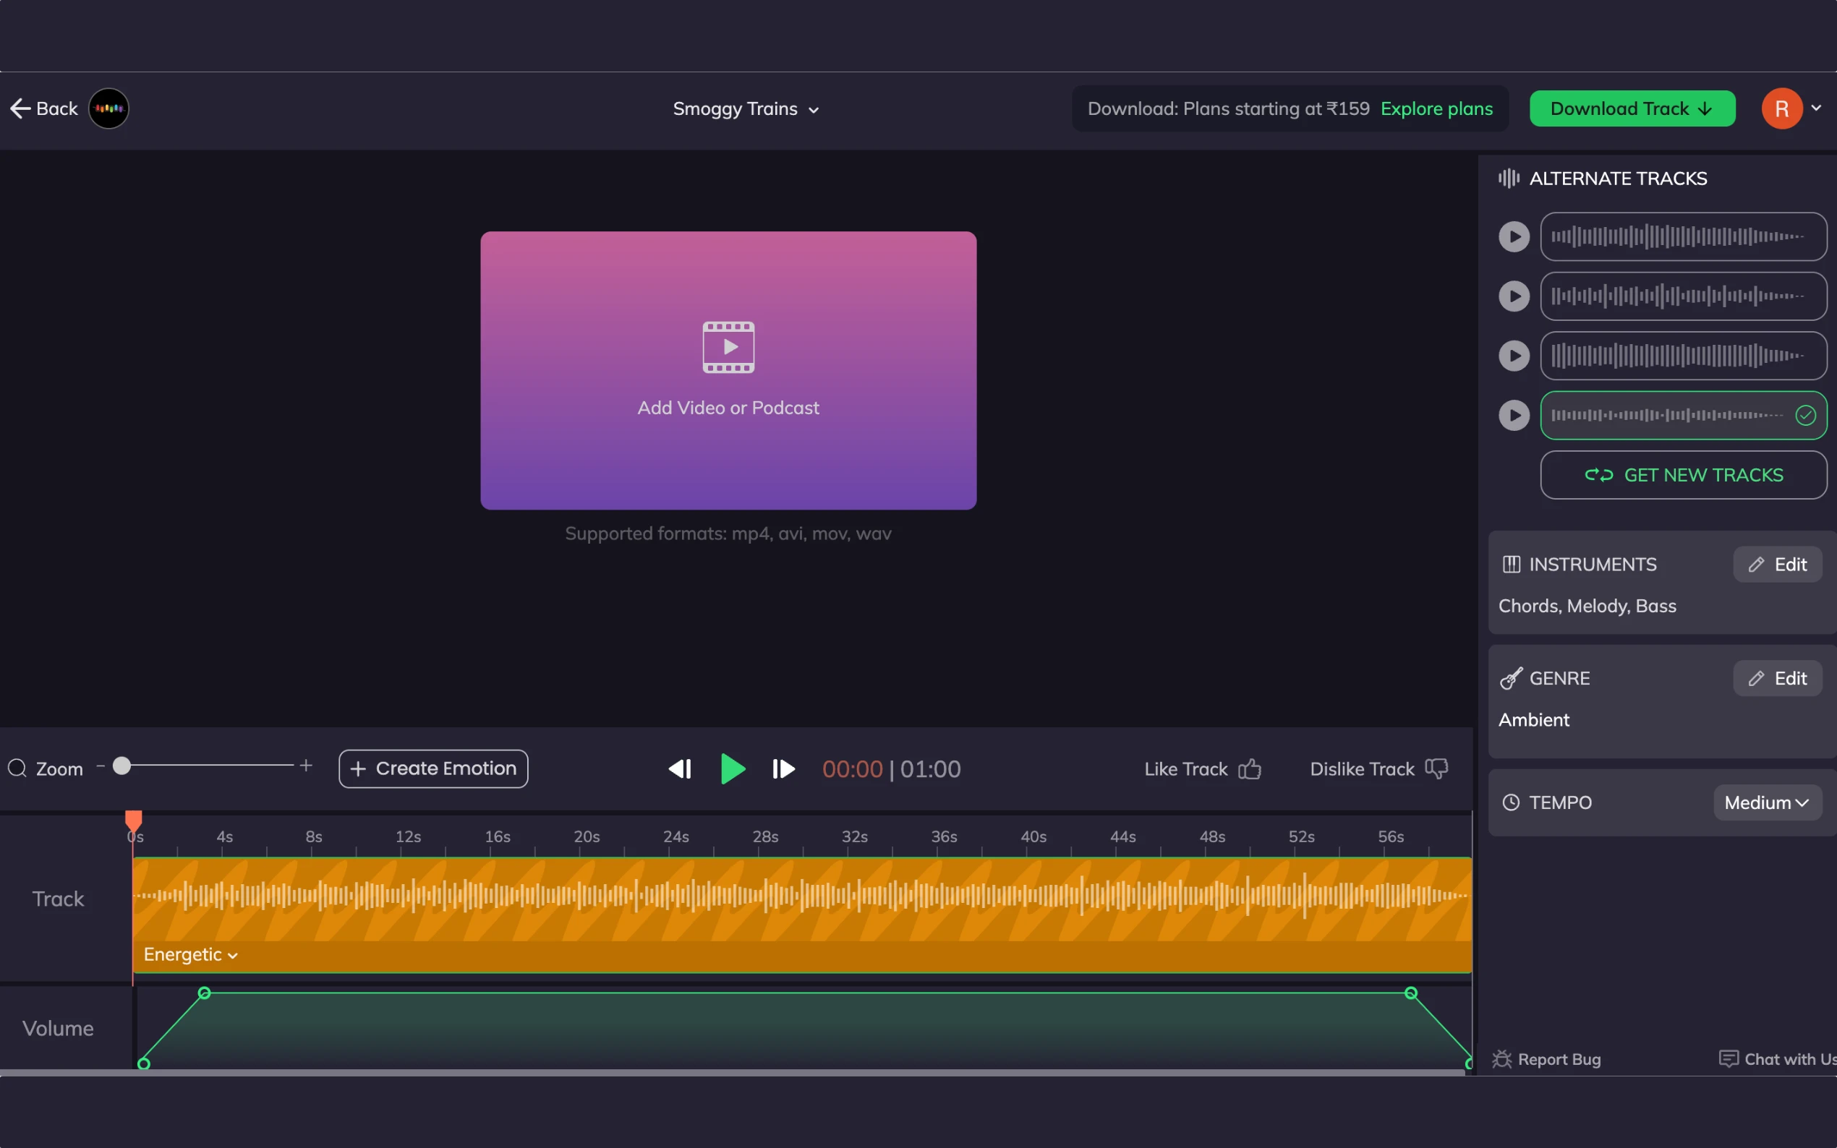Open the Explore plans link

pyautogui.click(x=1436, y=108)
